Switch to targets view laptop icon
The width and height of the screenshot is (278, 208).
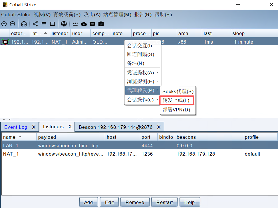pyautogui.click(x=52, y=24)
